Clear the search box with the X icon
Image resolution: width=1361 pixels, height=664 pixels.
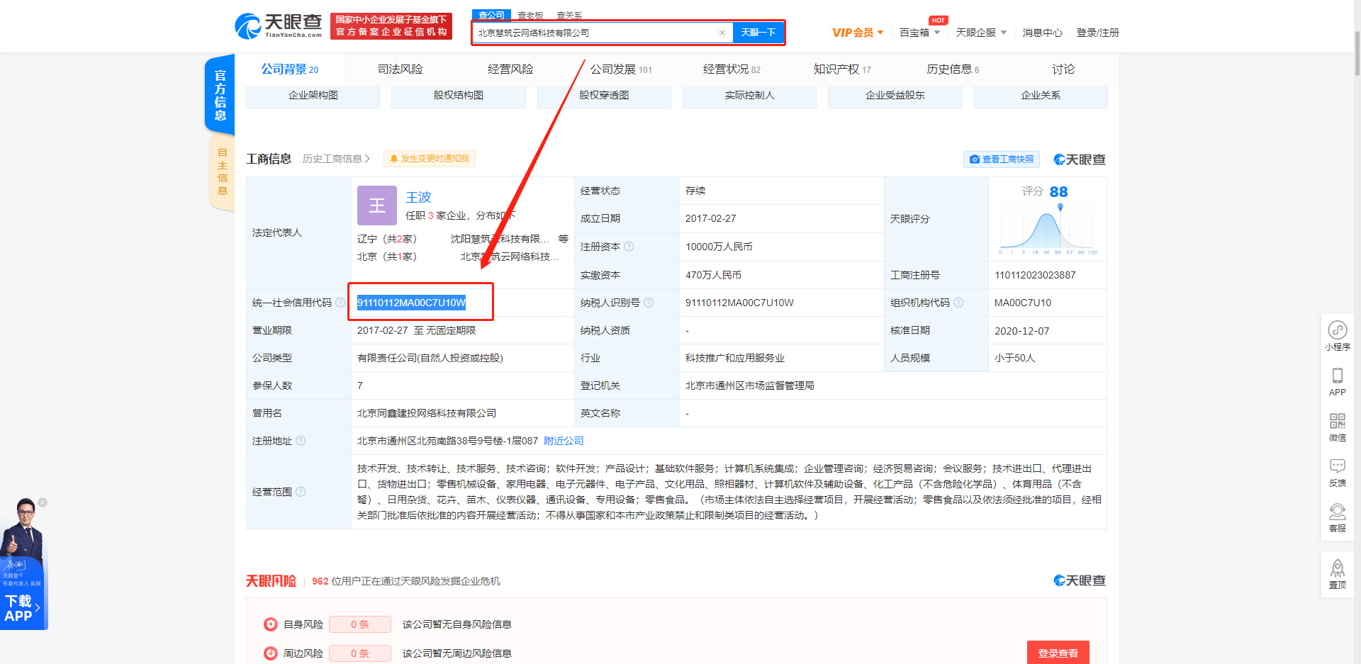pyautogui.click(x=722, y=33)
